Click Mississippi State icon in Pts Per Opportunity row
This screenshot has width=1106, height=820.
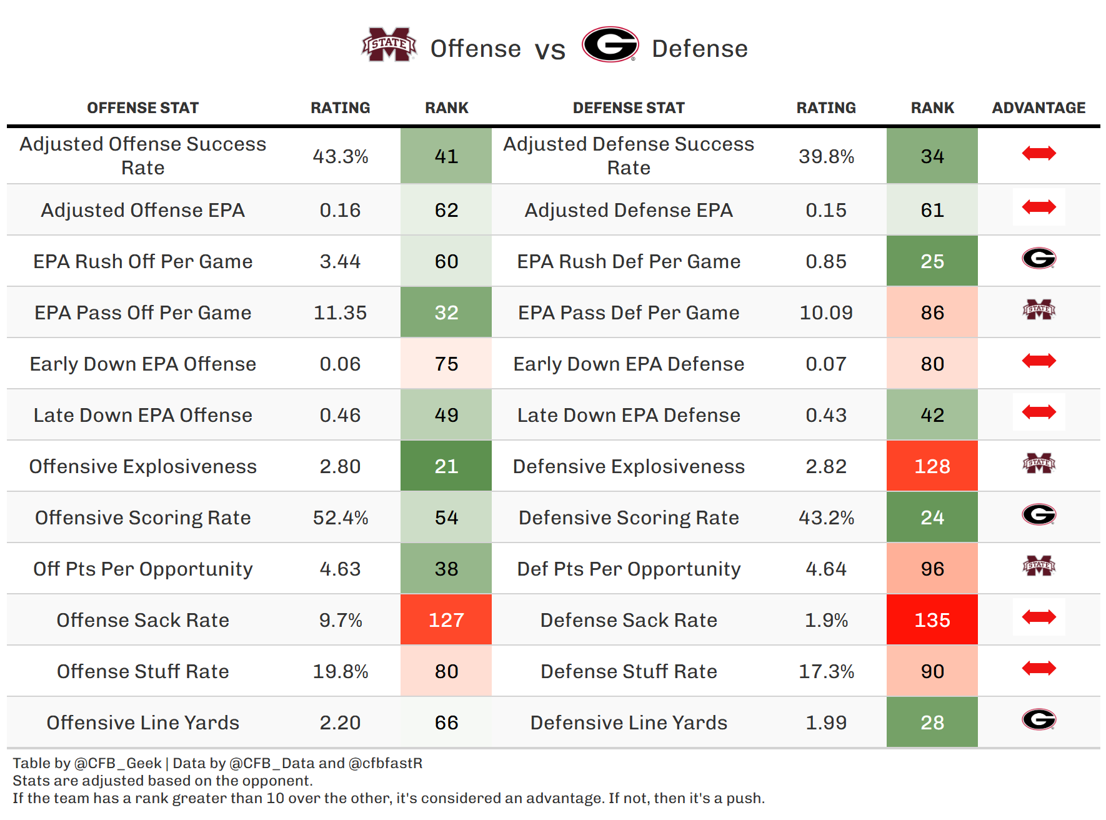pyautogui.click(x=1039, y=566)
